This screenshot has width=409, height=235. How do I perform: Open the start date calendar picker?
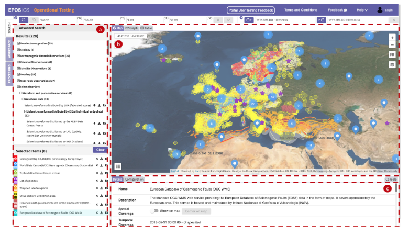[x=249, y=20]
